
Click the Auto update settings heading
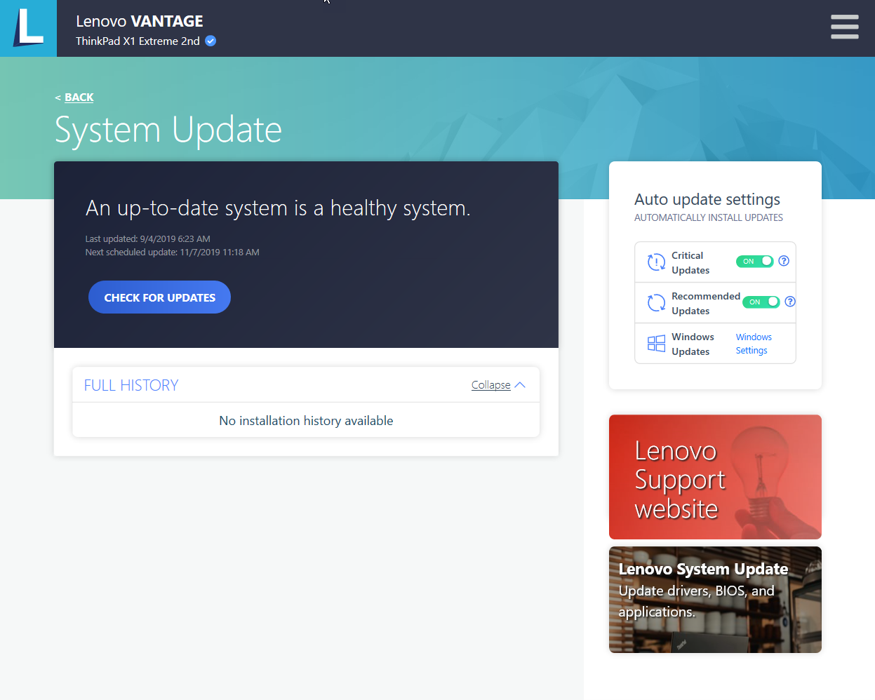707,200
